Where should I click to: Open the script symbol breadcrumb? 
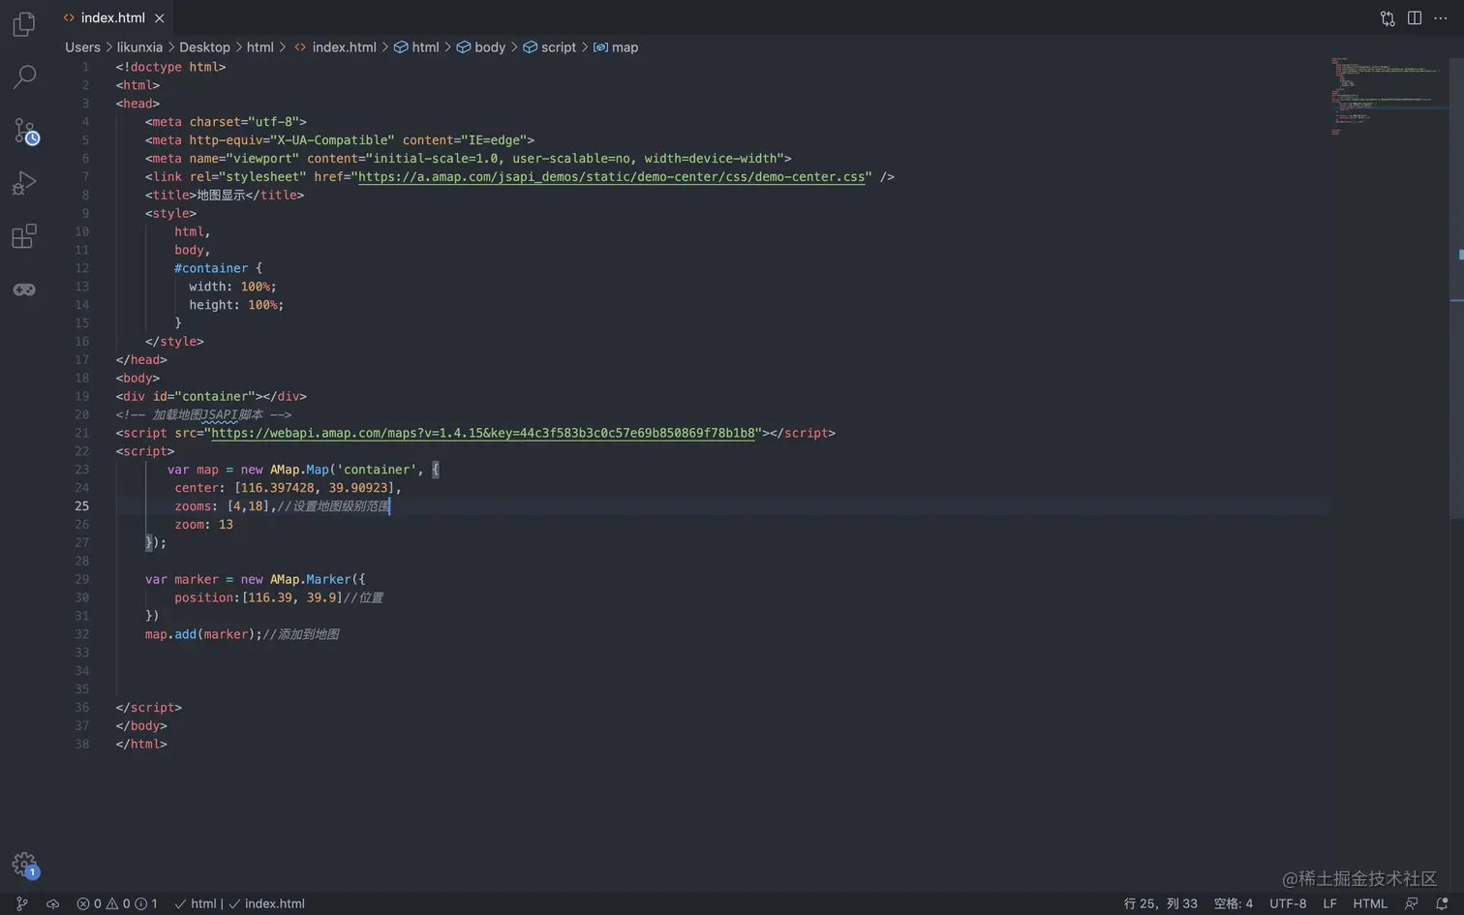tap(549, 46)
